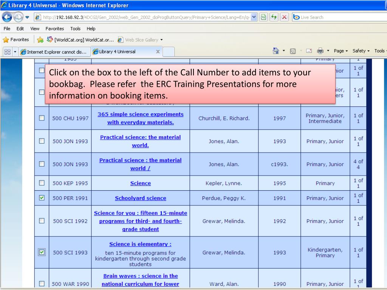Viewport: 387px width, 290px height.
Task: Click the c1993. year cell
Action: point(279,164)
